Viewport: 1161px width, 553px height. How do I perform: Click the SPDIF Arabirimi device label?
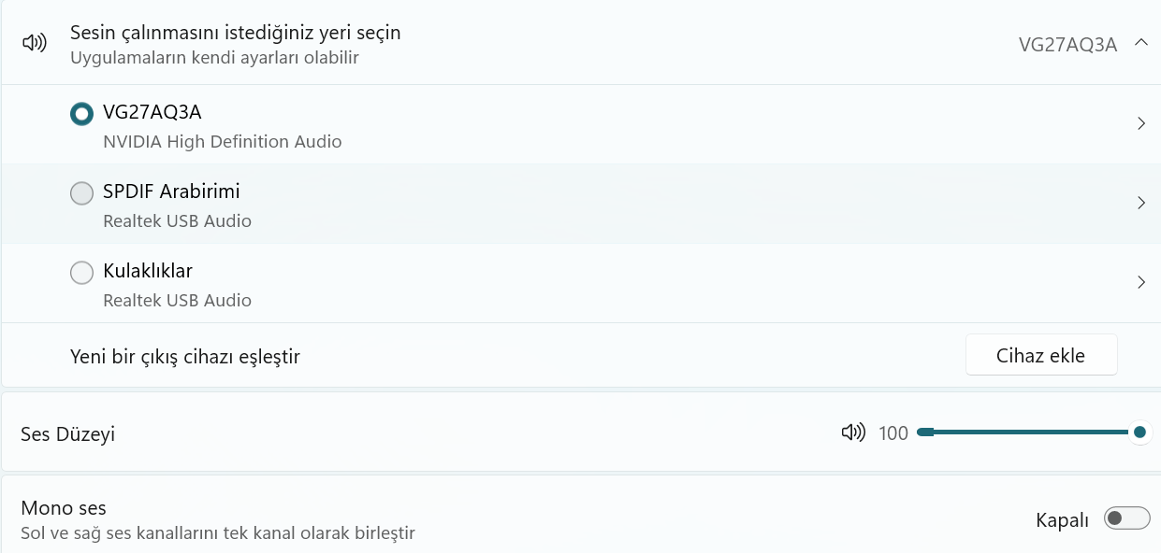tap(171, 191)
